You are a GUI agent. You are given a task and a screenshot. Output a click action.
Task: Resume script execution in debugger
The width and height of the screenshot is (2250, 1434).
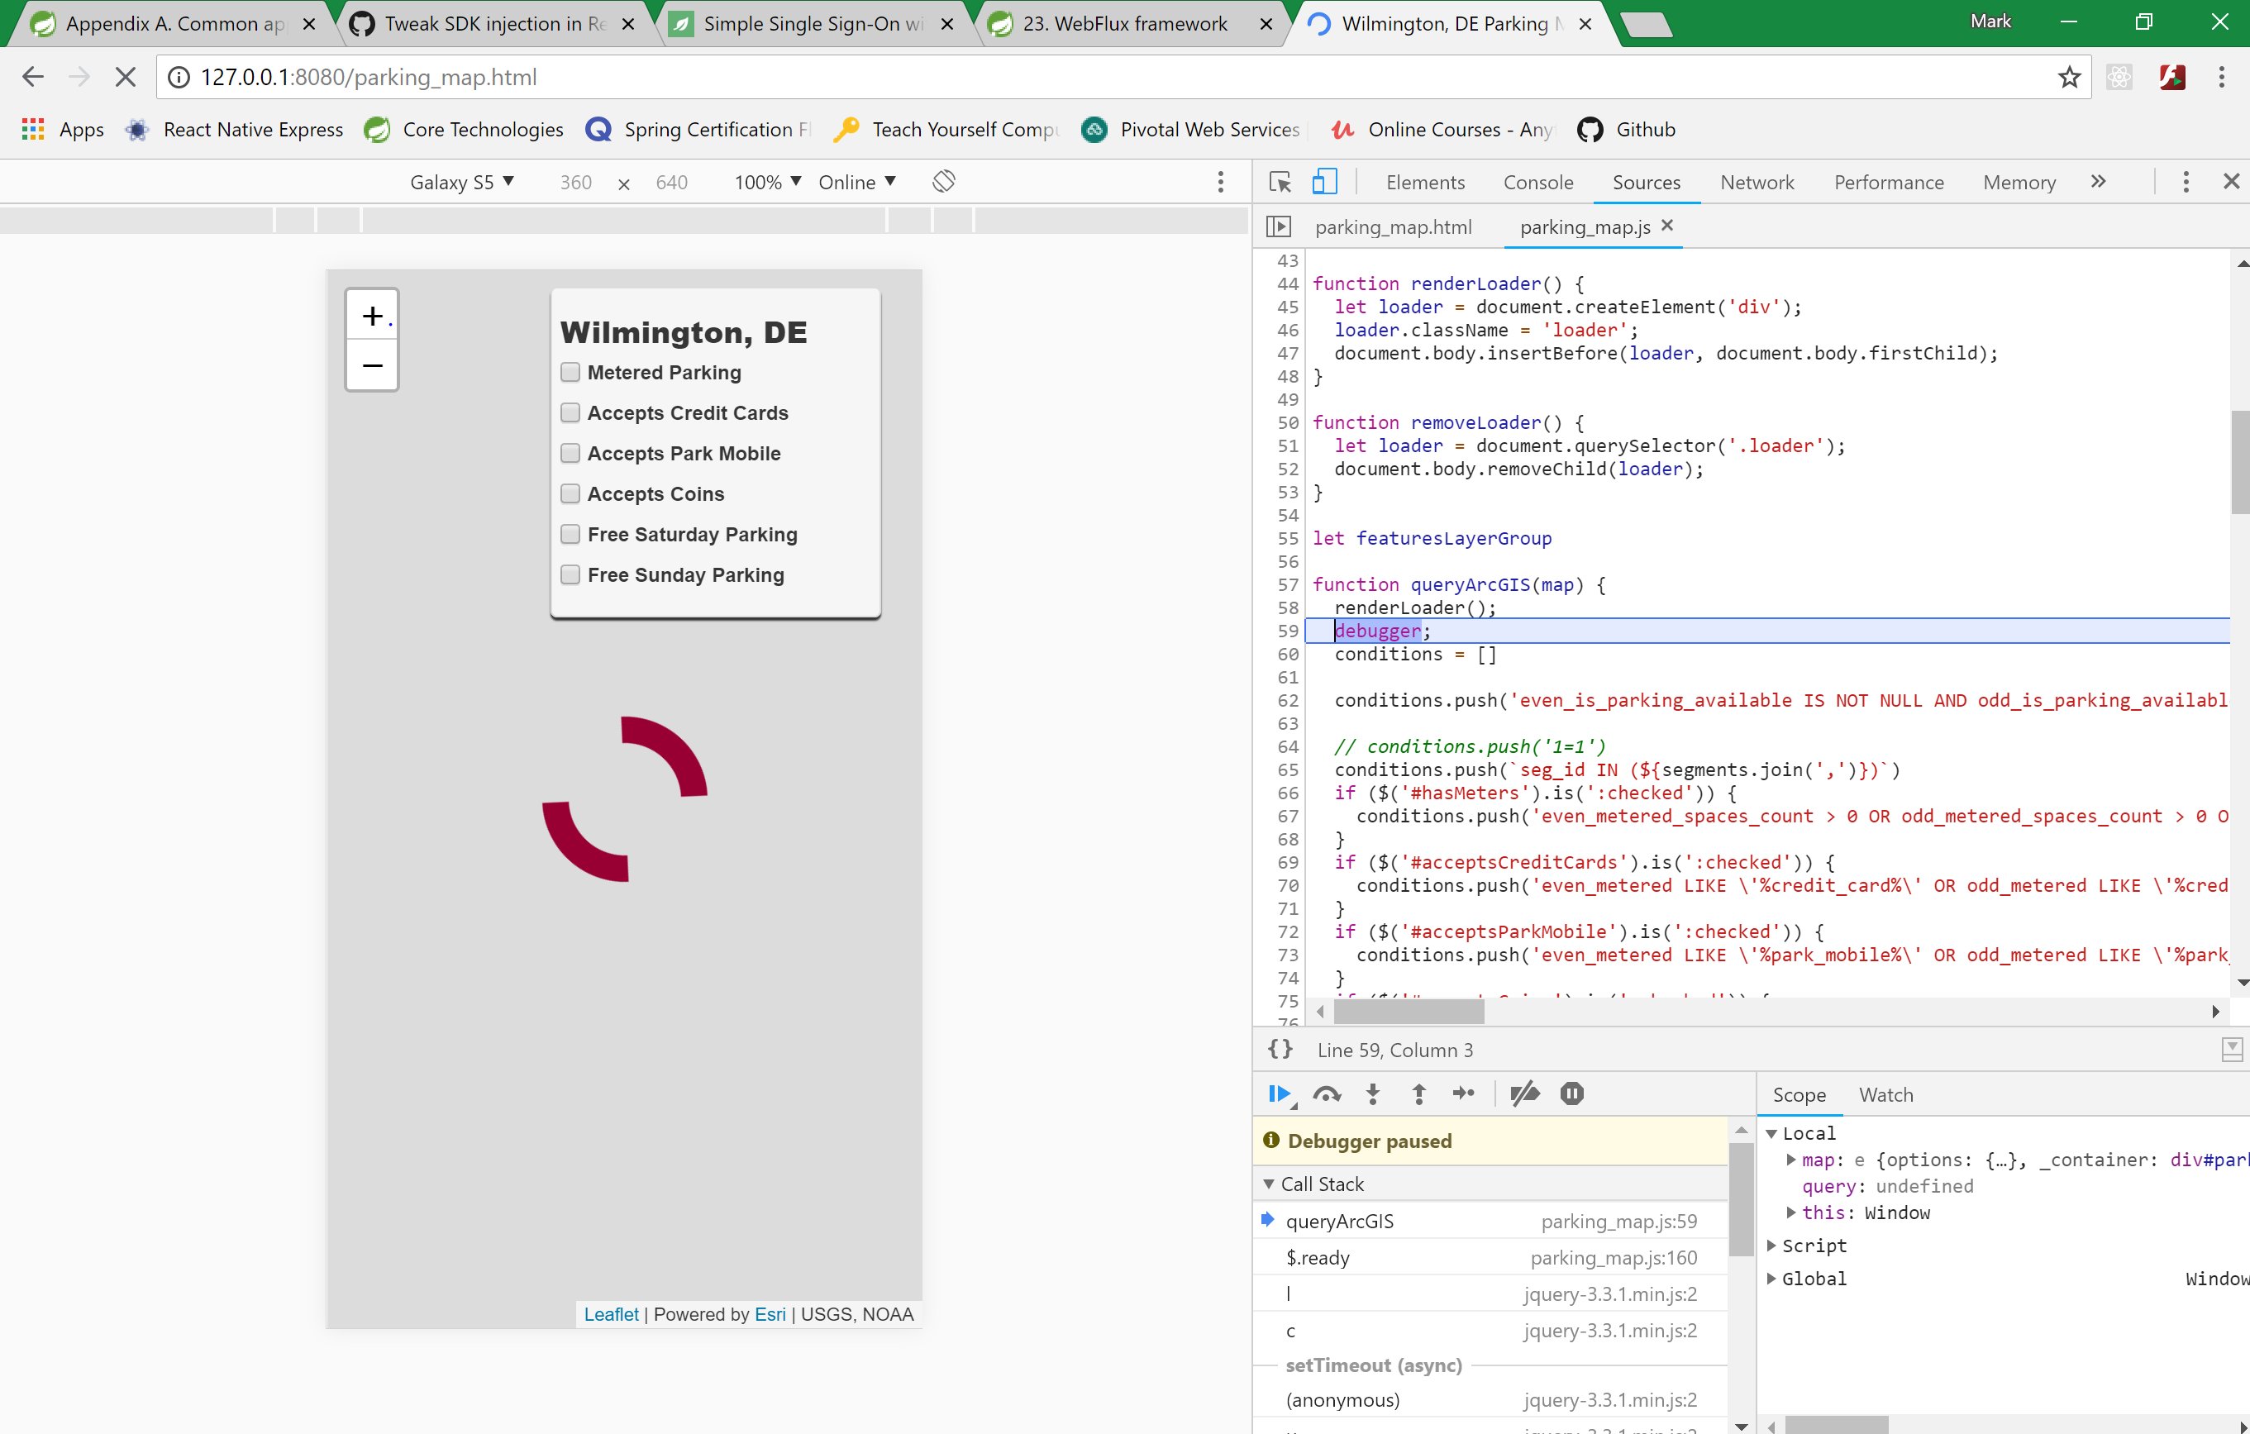pyautogui.click(x=1278, y=1094)
